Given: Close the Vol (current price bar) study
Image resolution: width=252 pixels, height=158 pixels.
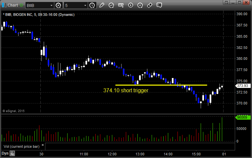Looking at the screenshot, I should coord(43,145).
